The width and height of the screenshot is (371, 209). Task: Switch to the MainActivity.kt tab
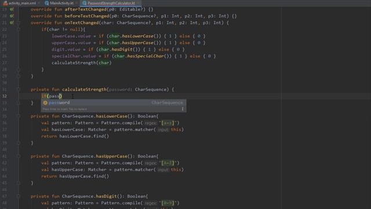pyautogui.click(x=60, y=3)
